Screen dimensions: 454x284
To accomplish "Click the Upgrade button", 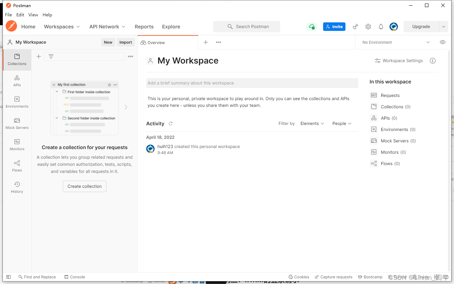I will [x=421, y=27].
